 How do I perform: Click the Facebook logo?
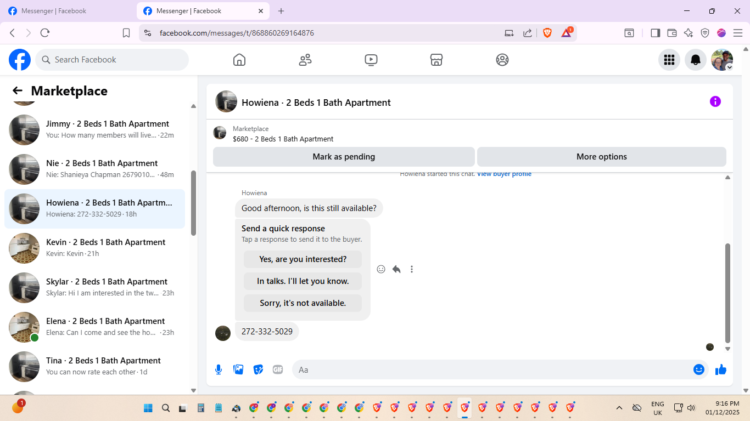[x=20, y=60]
